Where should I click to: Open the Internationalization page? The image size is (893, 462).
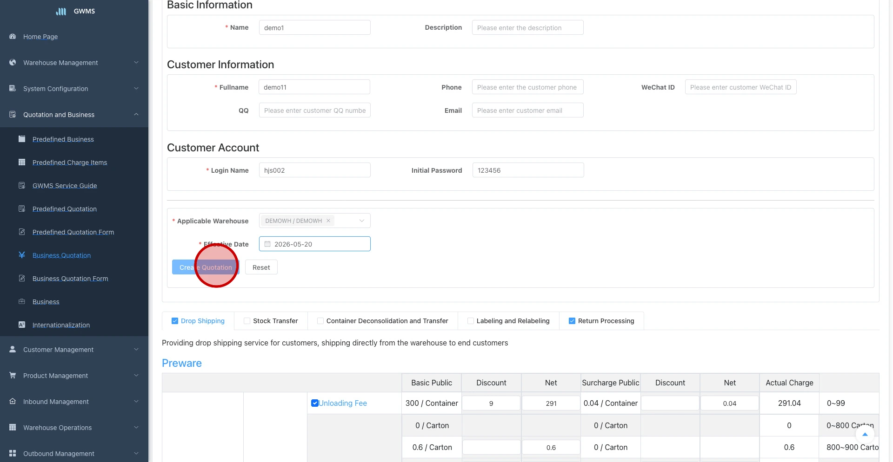pos(61,325)
